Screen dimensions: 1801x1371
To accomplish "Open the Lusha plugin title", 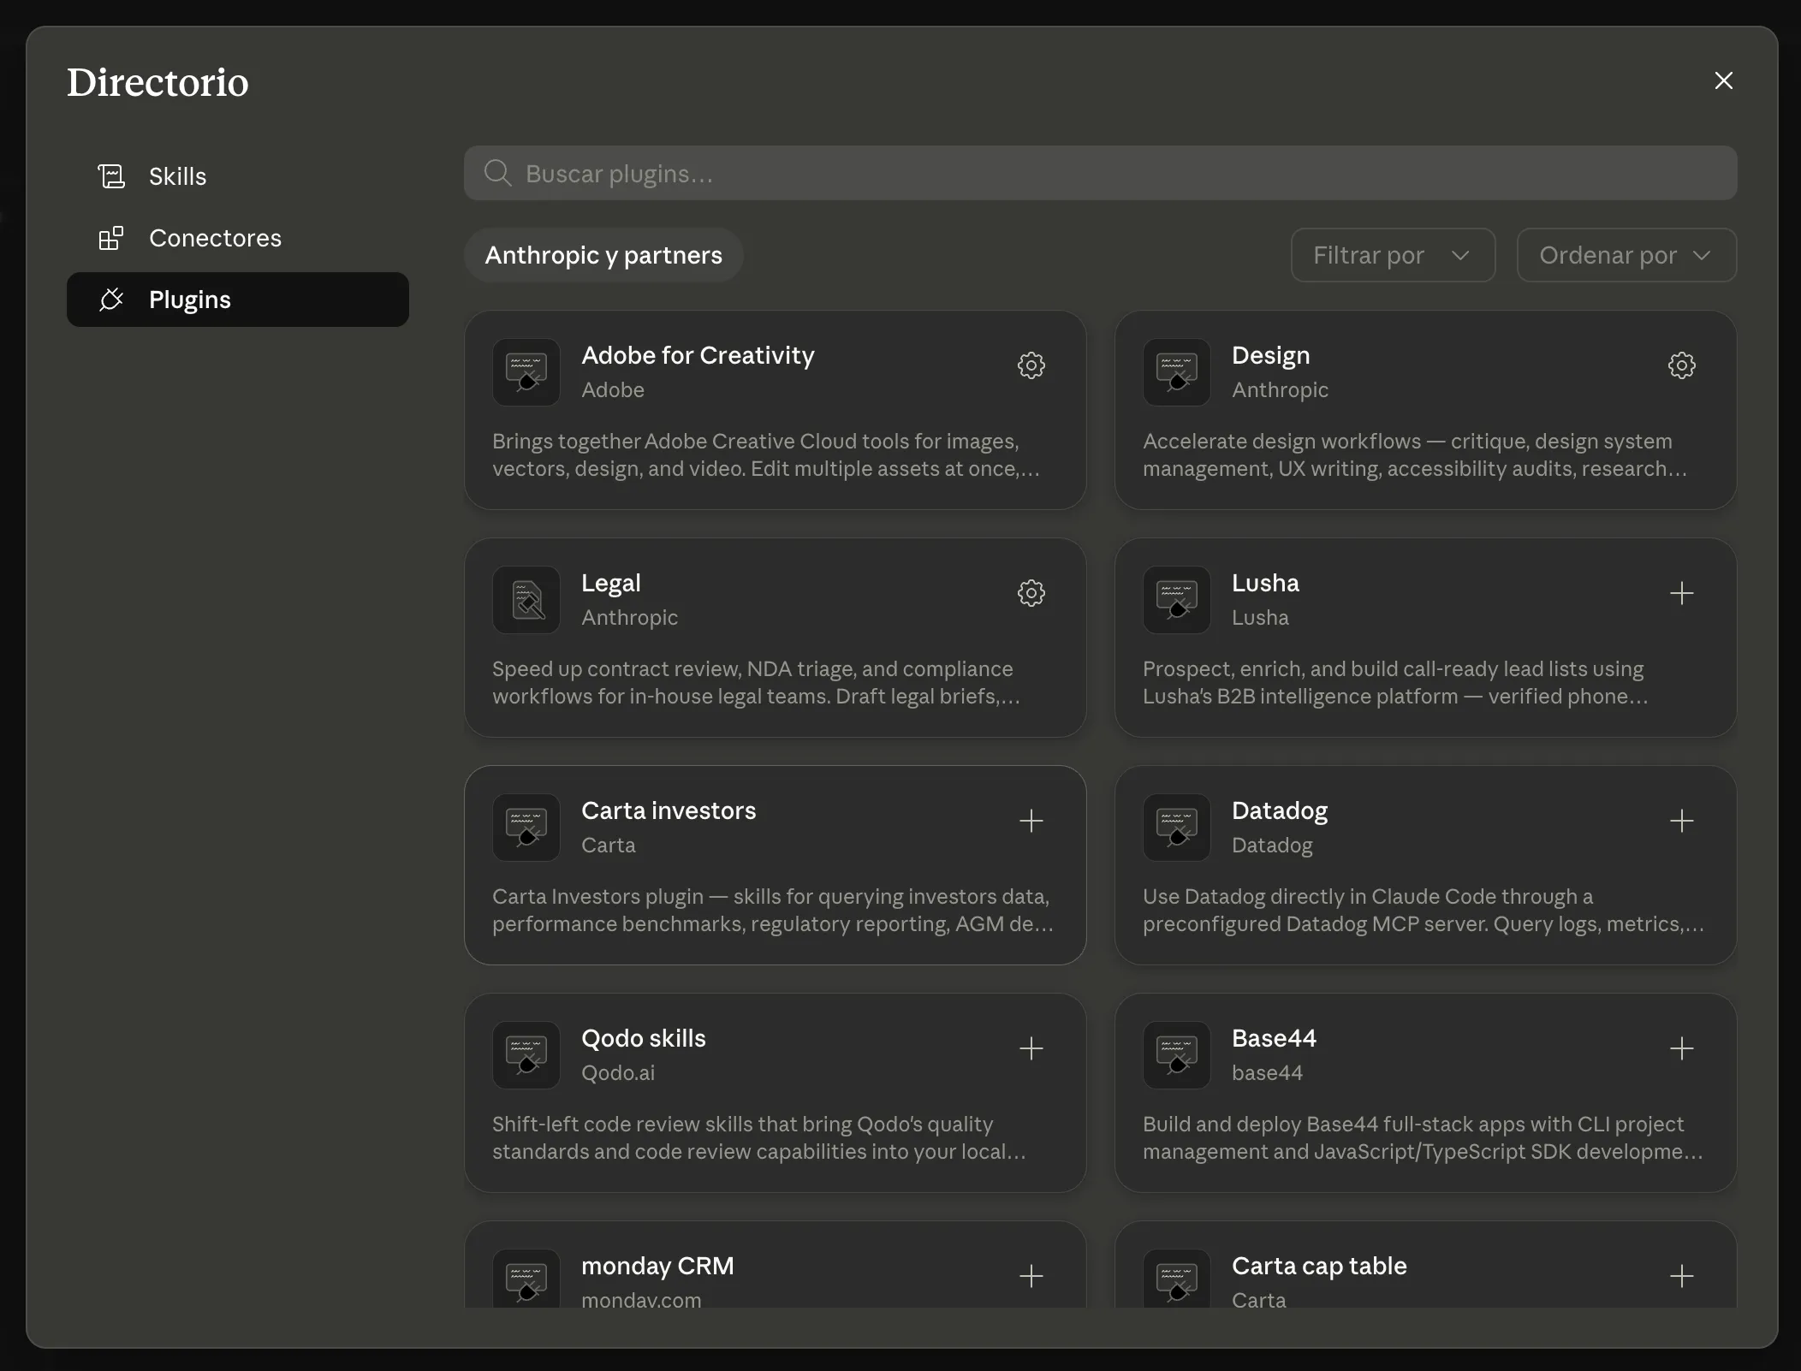I will [x=1265, y=583].
